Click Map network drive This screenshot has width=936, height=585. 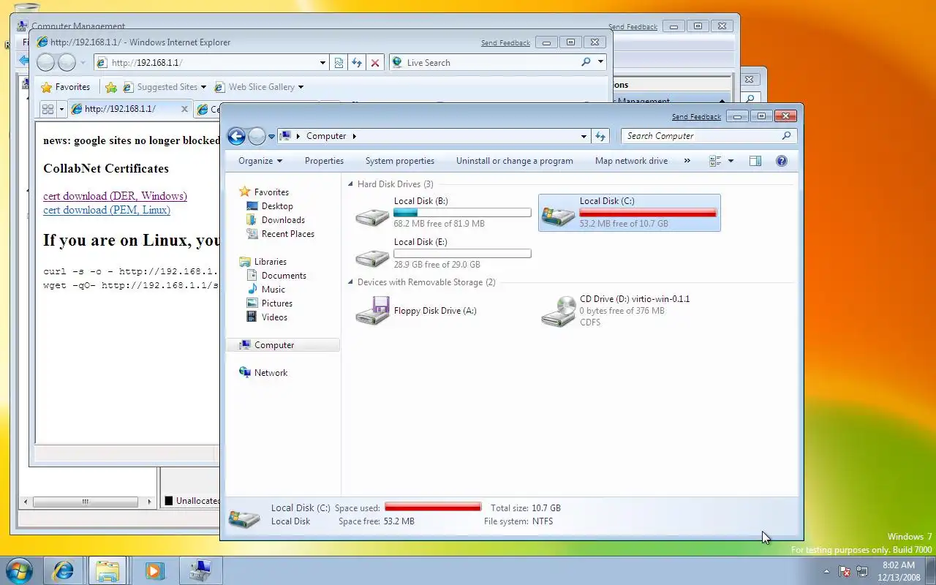[x=631, y=161]
